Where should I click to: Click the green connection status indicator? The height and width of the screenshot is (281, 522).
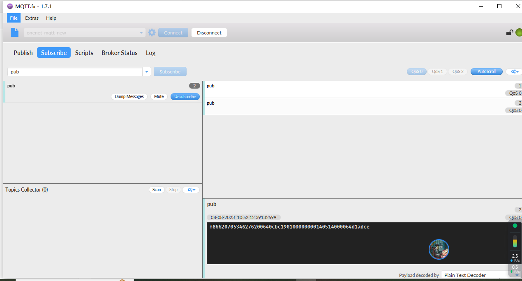[519, 33]
